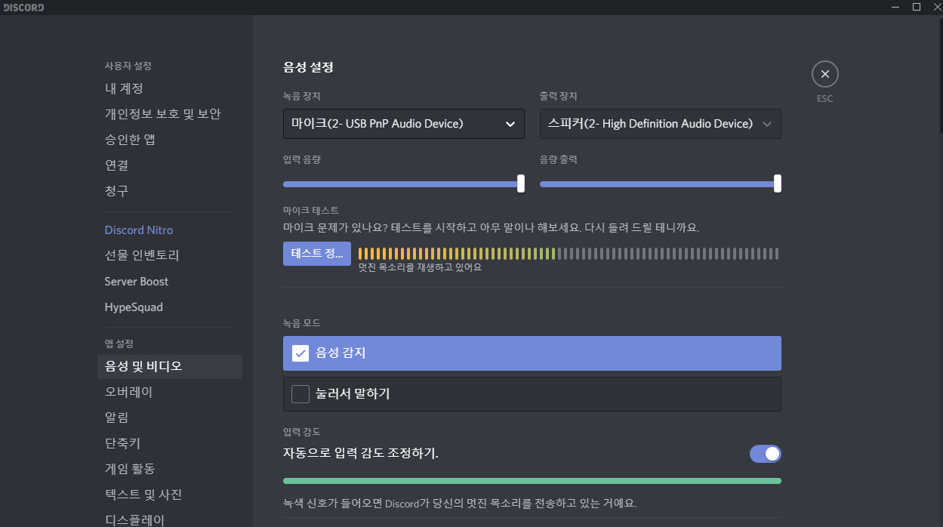Close settings with the ESC circle X
Viewport: 943px width, 527px height.
coord(824,74)
